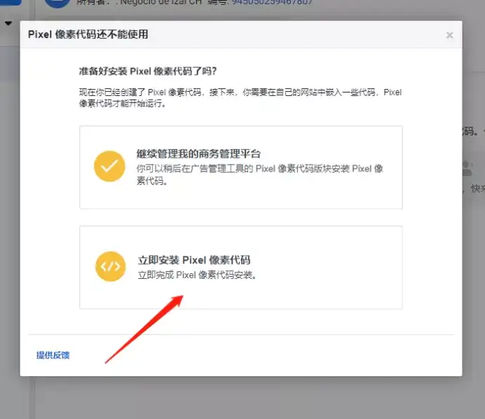Viewport: 485px width, 419px height.
Task: Click the yellow code brackets icon
Action: [x=111, y=266]
